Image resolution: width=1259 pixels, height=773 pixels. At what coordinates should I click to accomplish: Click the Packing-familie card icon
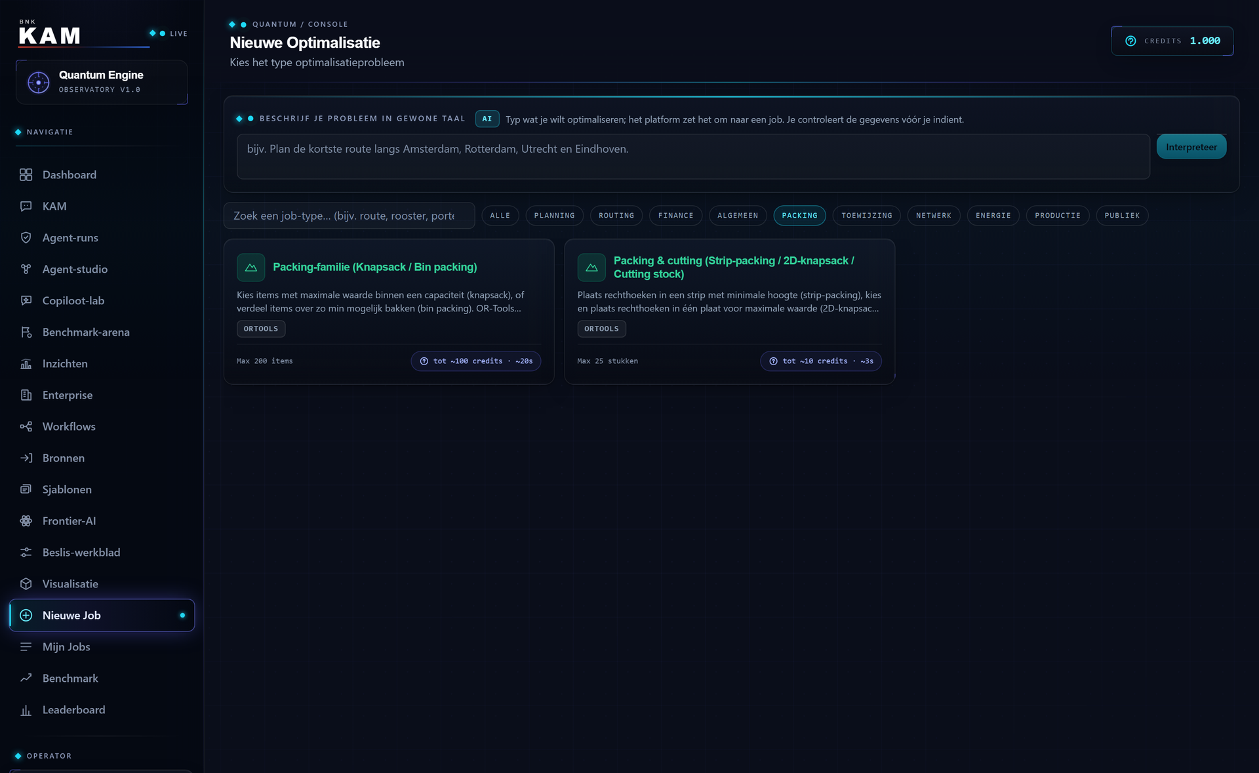tap(250, 268)
